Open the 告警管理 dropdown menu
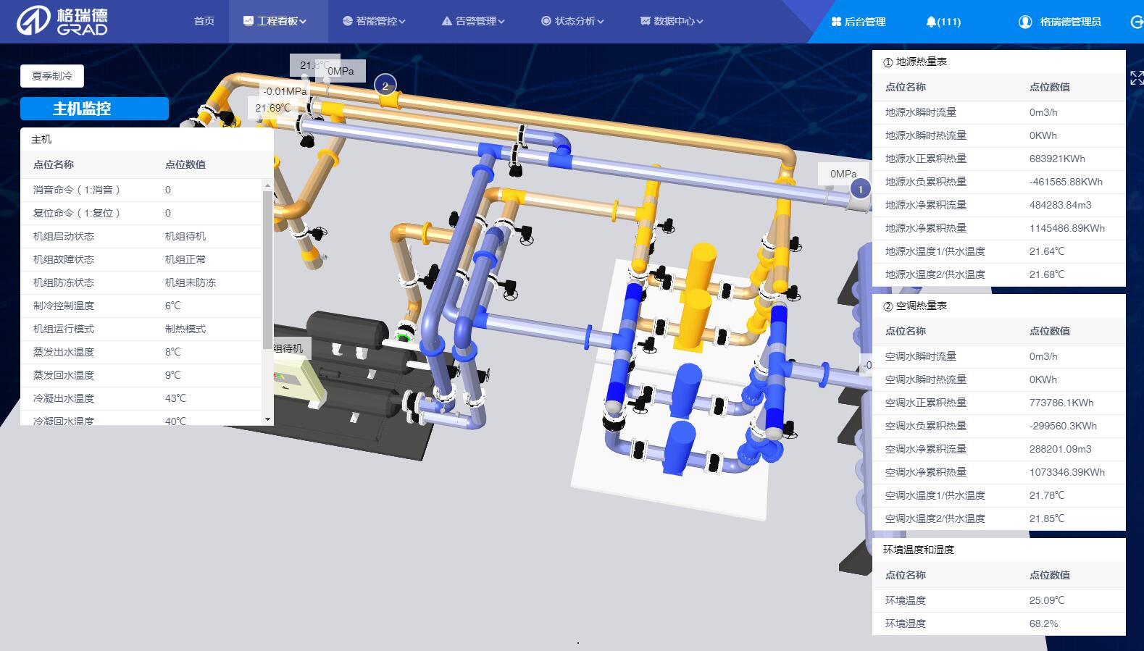1144x651 pixels. 473,22
